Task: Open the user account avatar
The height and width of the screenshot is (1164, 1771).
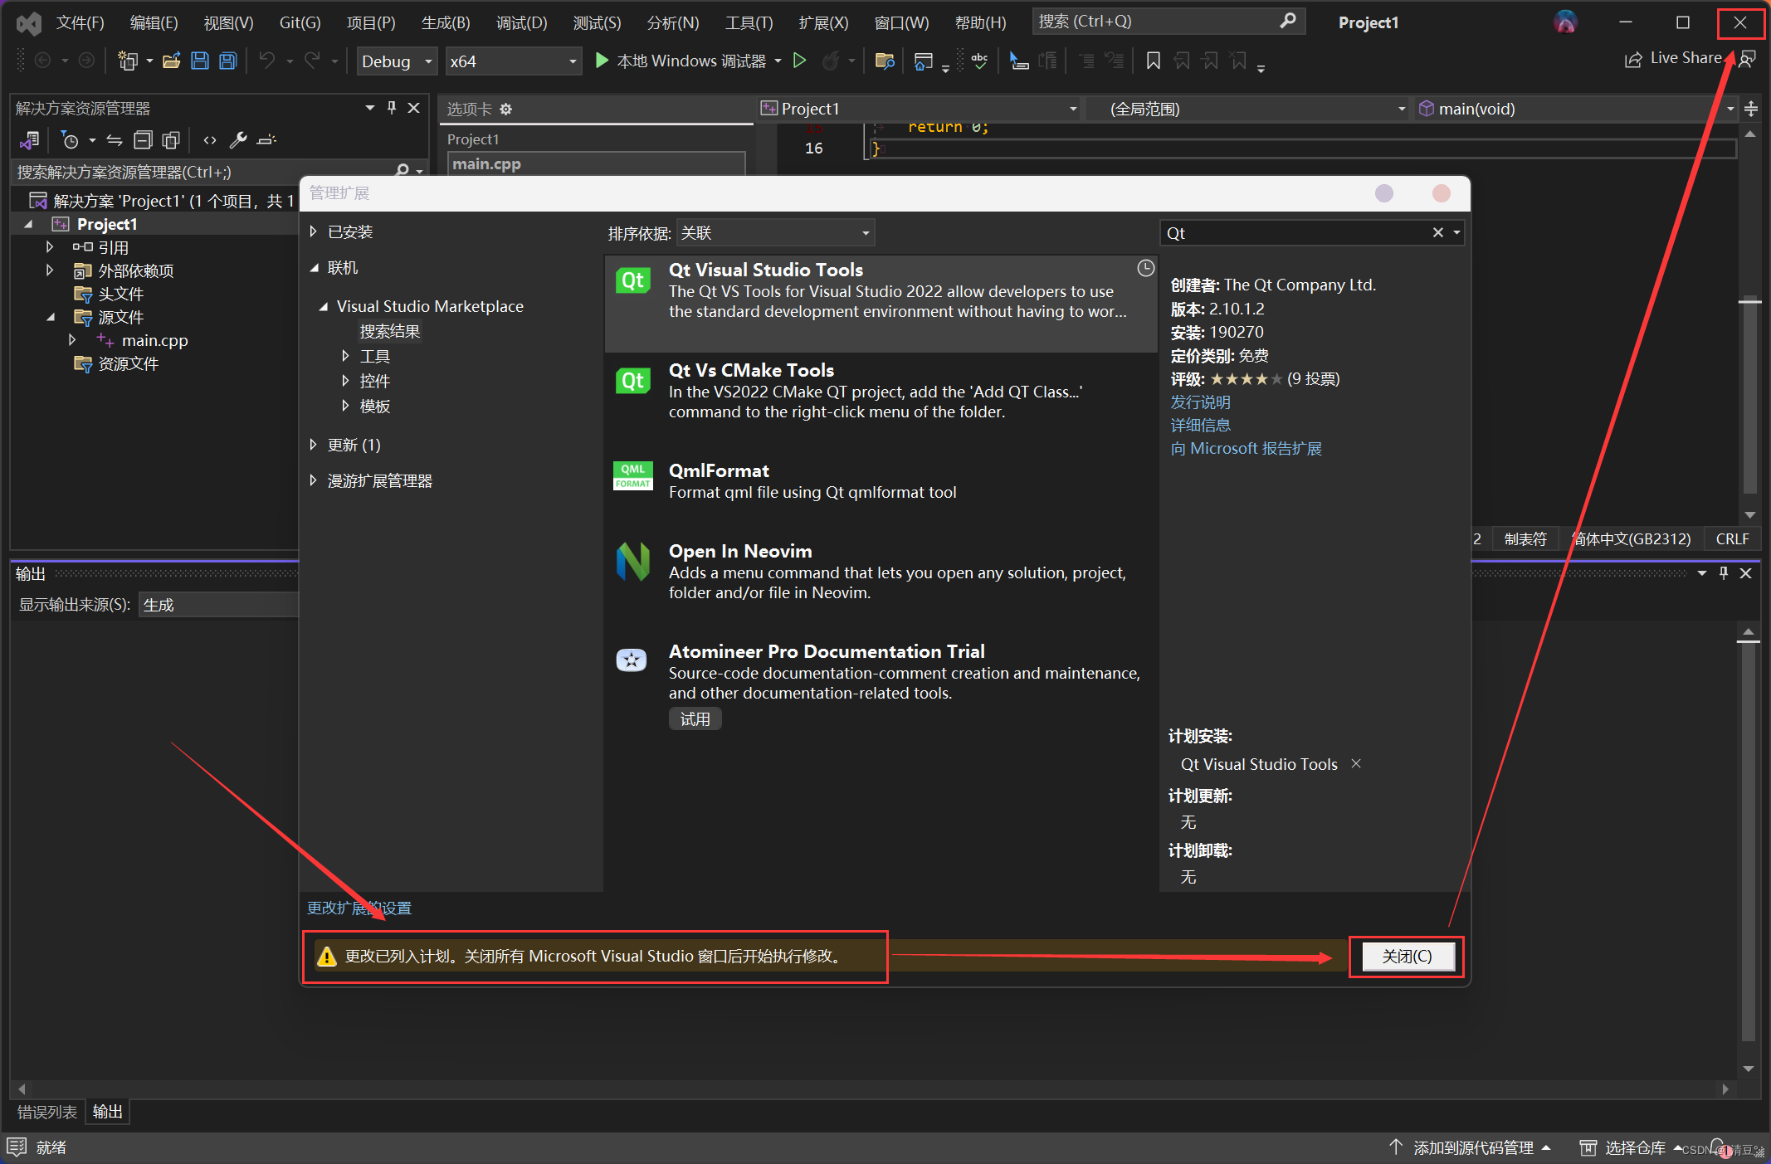Action: coord(1565,22)
